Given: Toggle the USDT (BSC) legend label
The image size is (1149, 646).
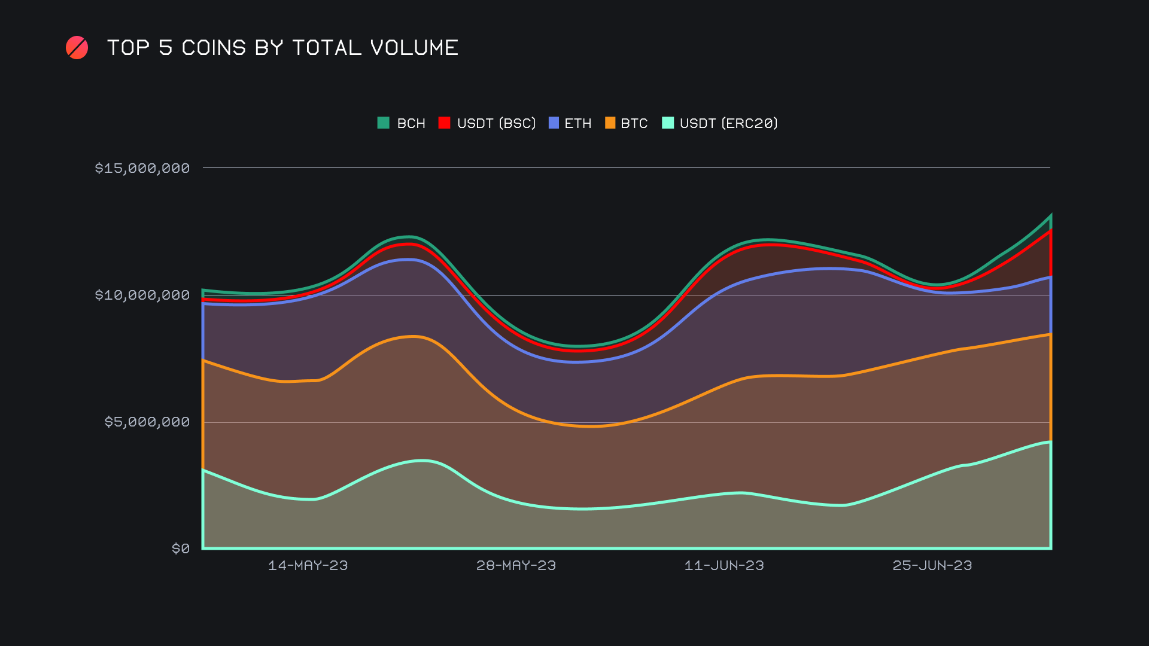Looking at the screenshot, I should [x=496, y=123].
